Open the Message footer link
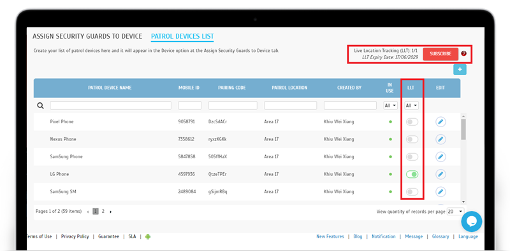This screenshot has width=510, height=251. [x=414, y=236]
